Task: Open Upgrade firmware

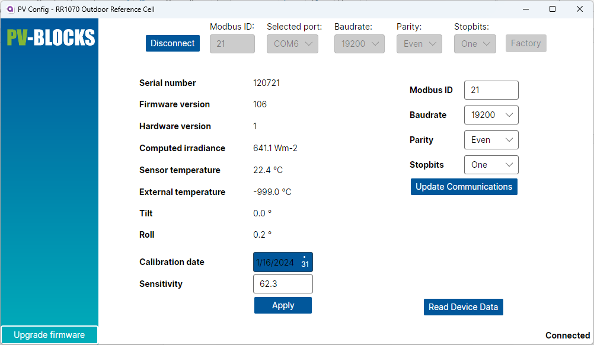Action: pyautogui.click(x=49, y=335)
